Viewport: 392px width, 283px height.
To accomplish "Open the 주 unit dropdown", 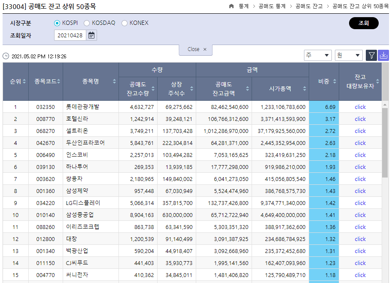I will coord(318,55).
